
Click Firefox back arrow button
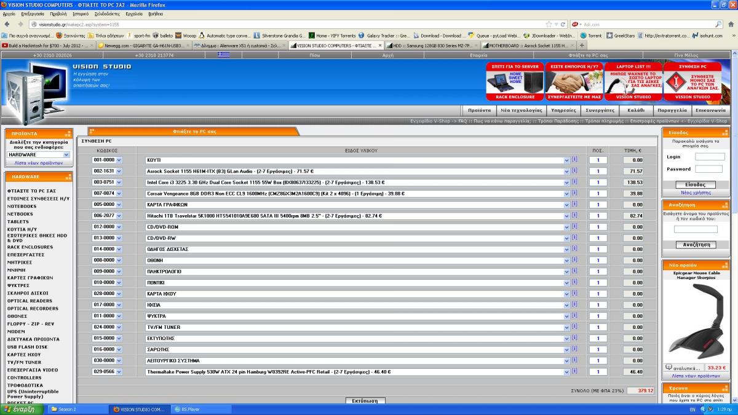click(7, 24)
